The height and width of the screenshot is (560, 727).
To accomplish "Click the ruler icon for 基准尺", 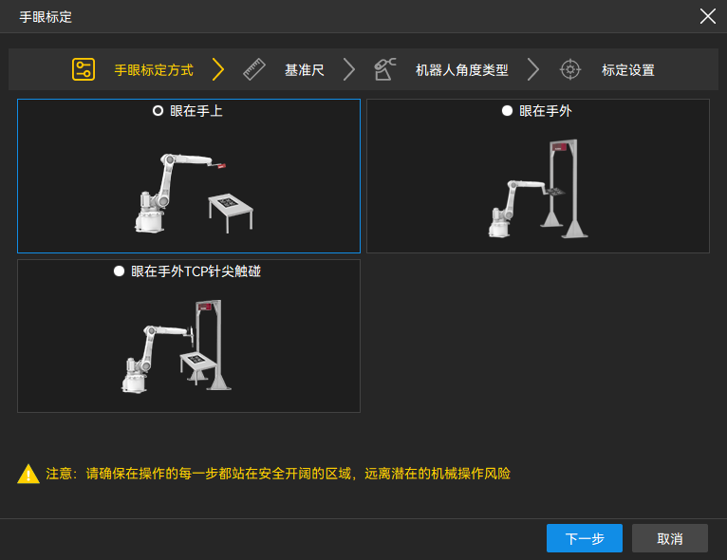I will [x=254, y=69].
